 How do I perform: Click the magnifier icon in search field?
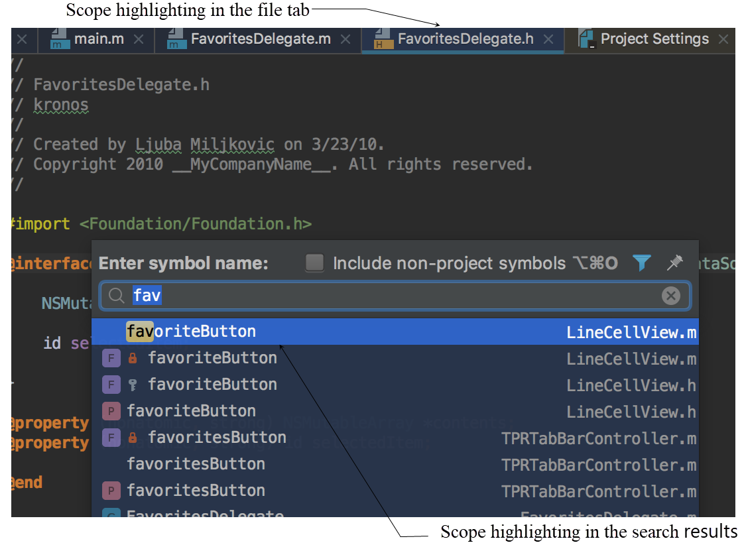click(x=117, y=296)
